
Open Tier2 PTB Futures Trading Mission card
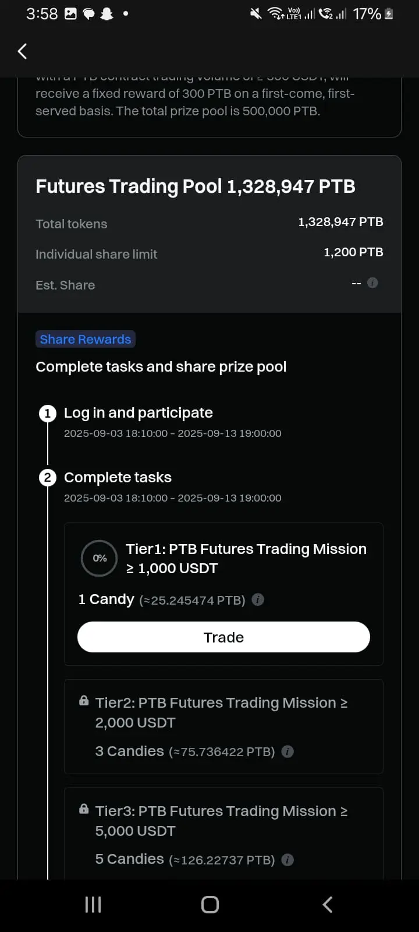coord(223,726)
